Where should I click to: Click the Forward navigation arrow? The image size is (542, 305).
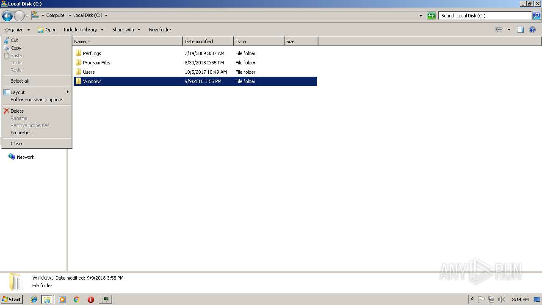pos(19,16)
